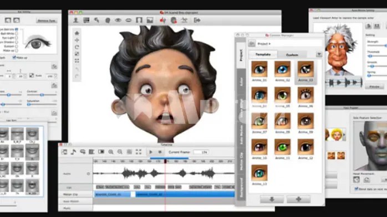The image size is (387, 217).
Task: Open the create actor toolbar icon
Action: point(76,20)
